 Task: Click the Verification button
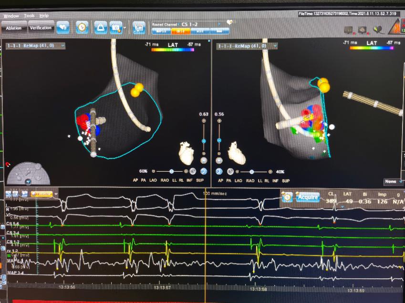[x=41, y=28]
